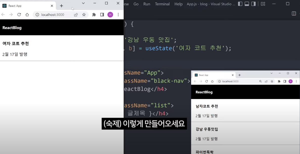Viewport: 300px width, 154px height.
Task: Click post title 강남 우동맛집 in small window
Action: coord(207,129)
